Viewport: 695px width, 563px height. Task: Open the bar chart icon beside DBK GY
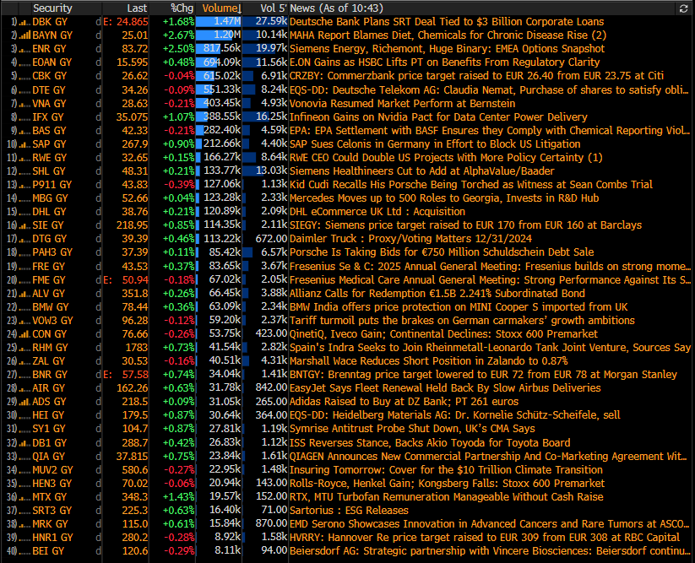(25, 22)
